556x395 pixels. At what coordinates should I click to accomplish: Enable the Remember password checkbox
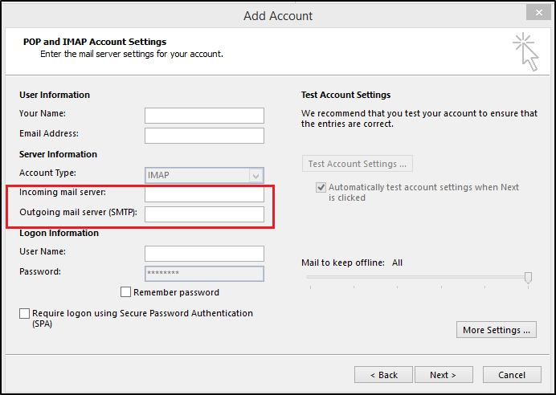coord(125,292)
